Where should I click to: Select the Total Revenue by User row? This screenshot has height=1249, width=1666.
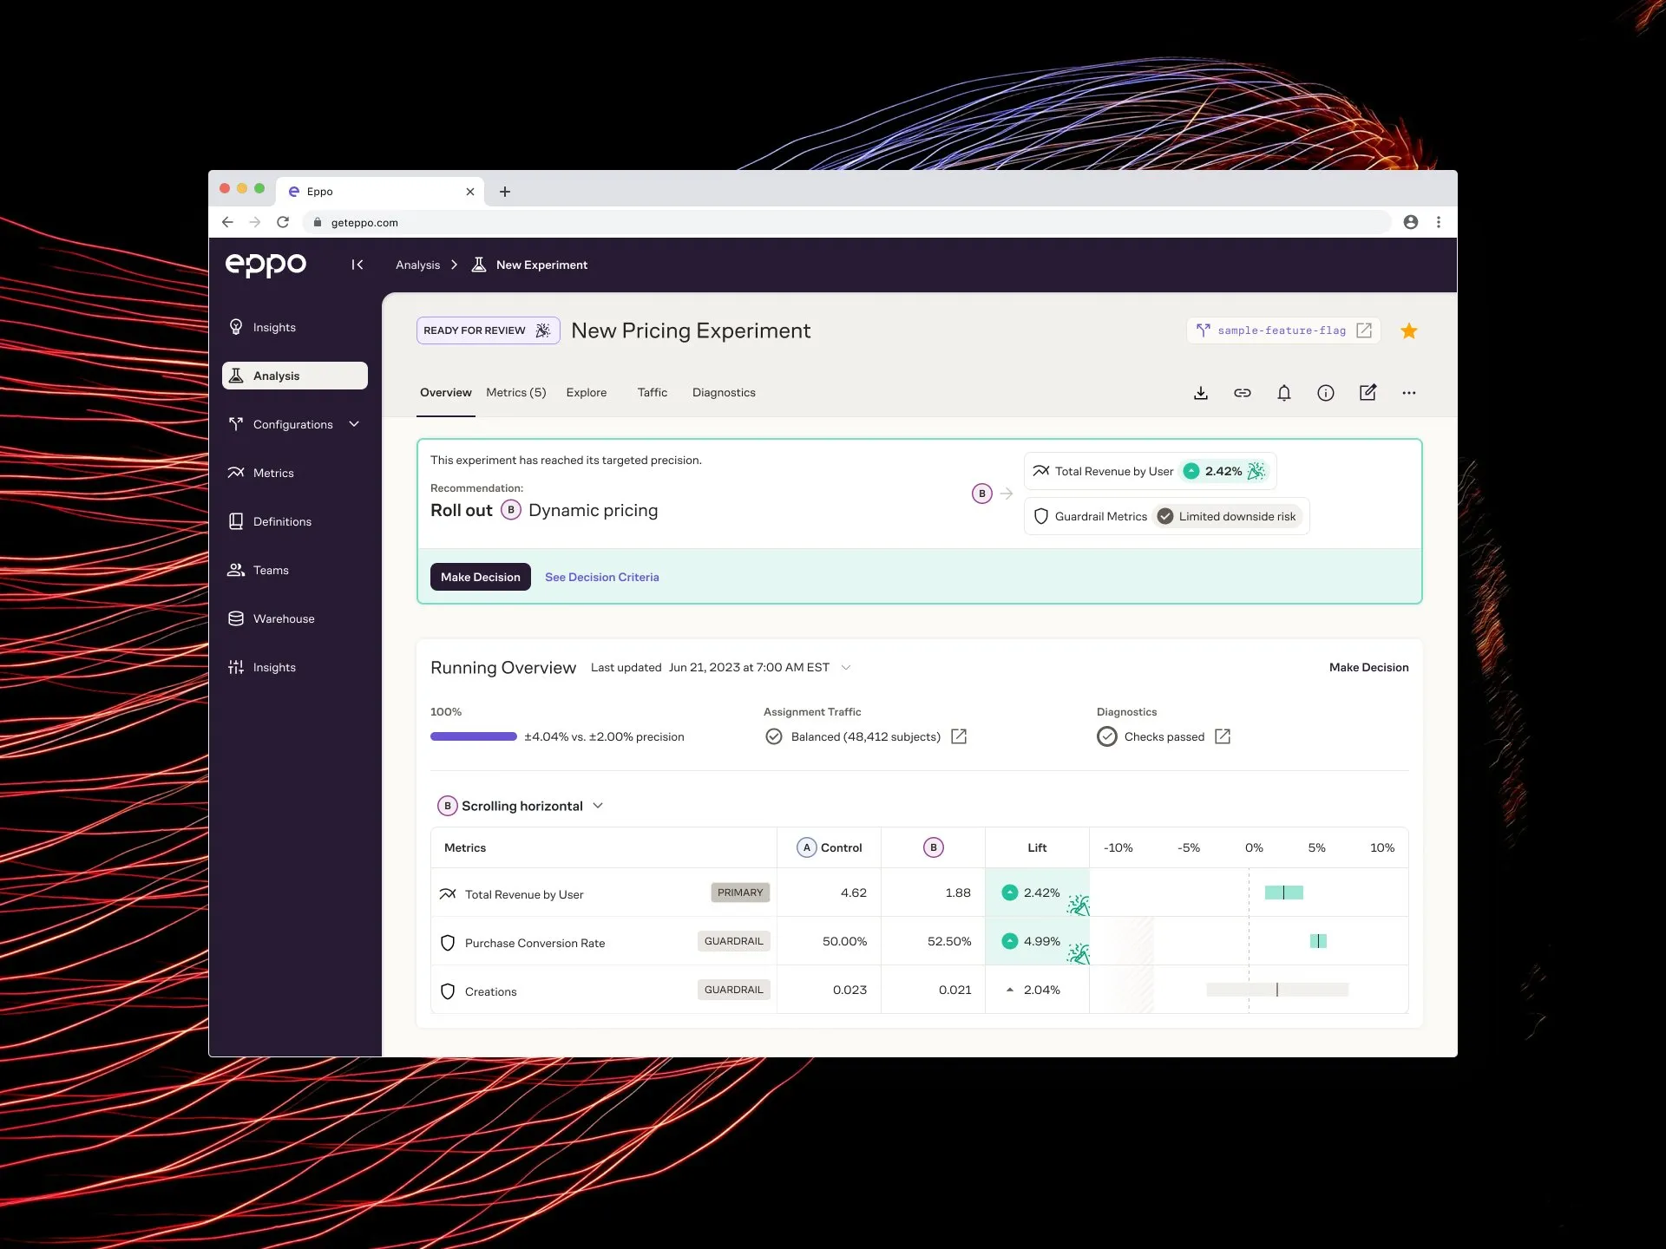[x=919, y=893]
